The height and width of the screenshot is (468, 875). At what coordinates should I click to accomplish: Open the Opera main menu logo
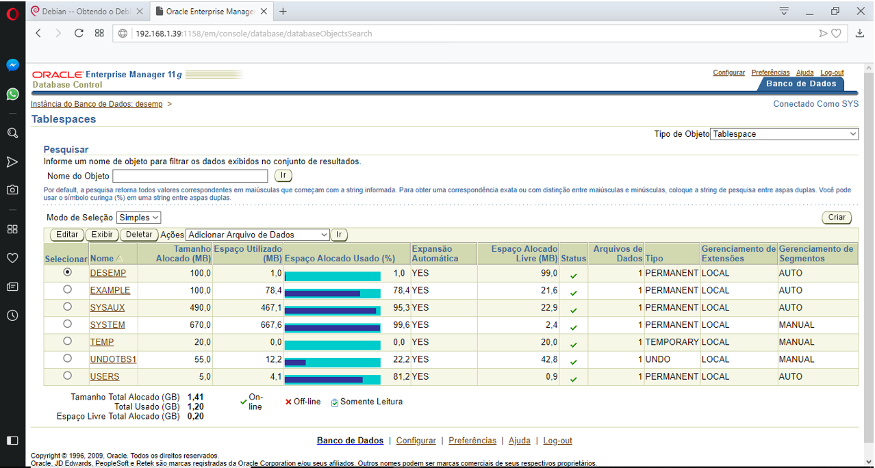(x=12, y=12)
